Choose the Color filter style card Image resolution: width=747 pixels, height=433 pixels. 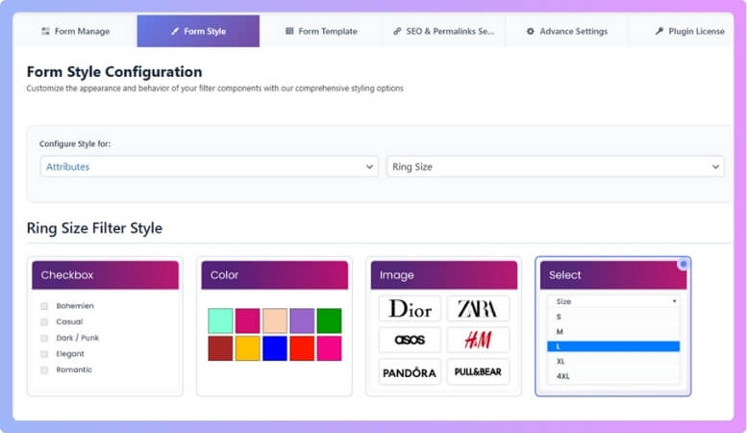pos(274,326)
